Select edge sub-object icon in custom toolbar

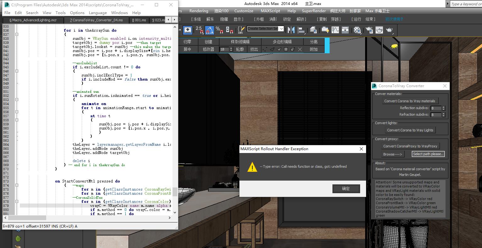[272, 50]
